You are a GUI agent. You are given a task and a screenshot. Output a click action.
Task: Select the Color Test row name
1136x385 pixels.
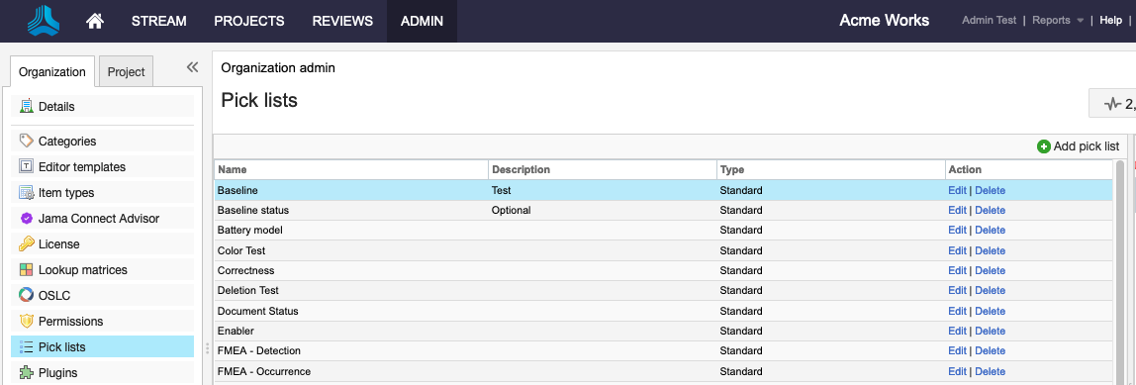241,250
